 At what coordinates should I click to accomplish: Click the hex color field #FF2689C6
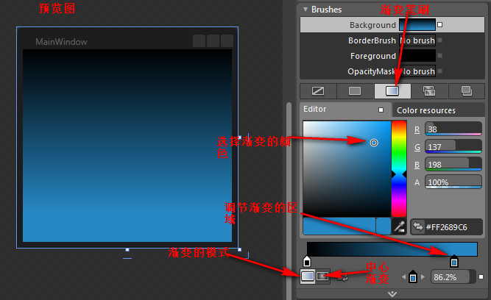(447, 226)
